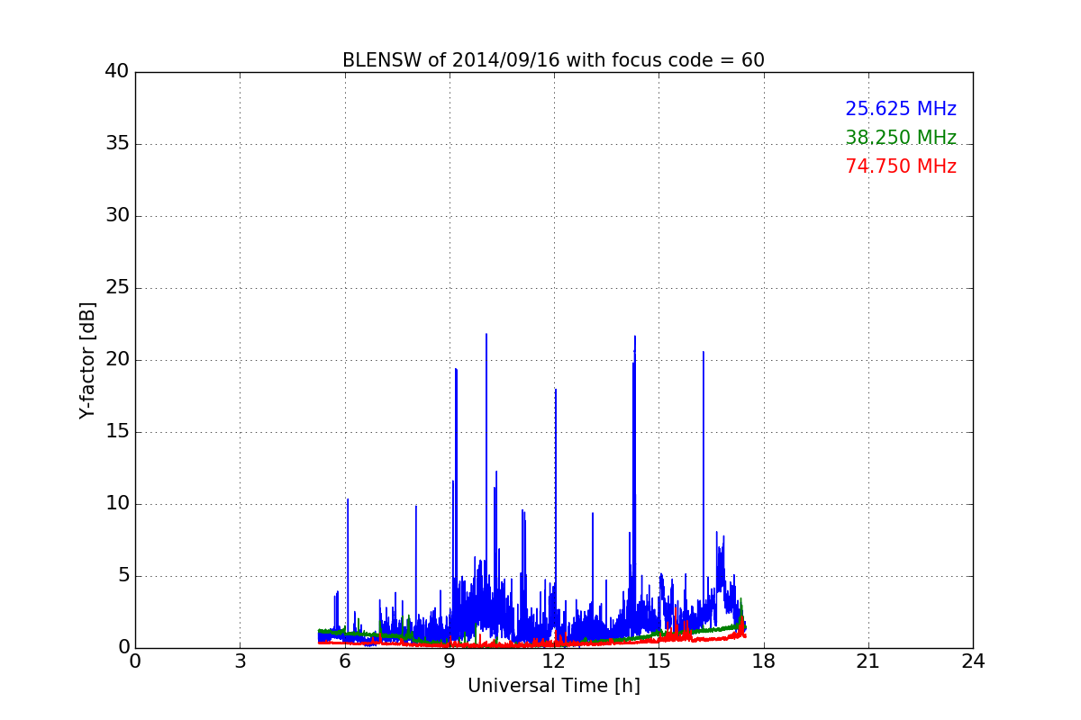The width and height of the screenshot is (1081, 720).
Task: Click the y-axis tick label 10
Action: click(x=116, y=504)
